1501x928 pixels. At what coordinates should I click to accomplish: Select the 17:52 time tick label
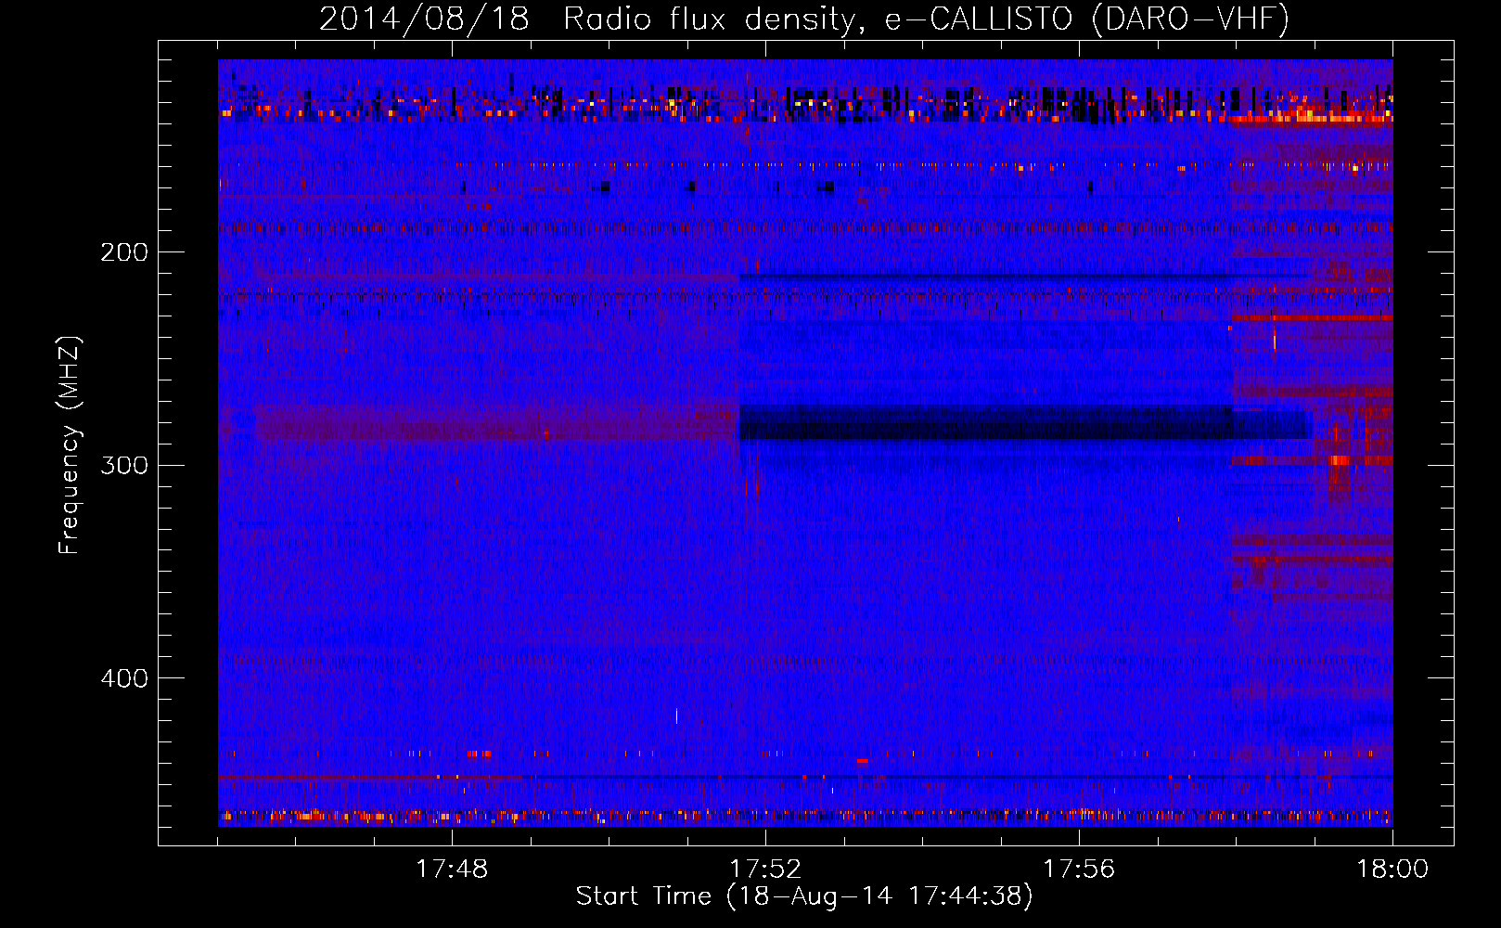click(x=765, y=870)
